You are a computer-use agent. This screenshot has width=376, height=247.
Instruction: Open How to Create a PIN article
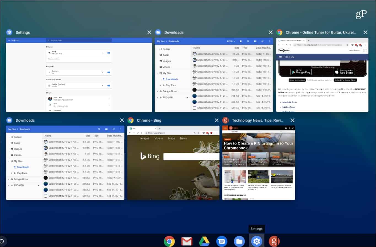[x=258, y=146]
